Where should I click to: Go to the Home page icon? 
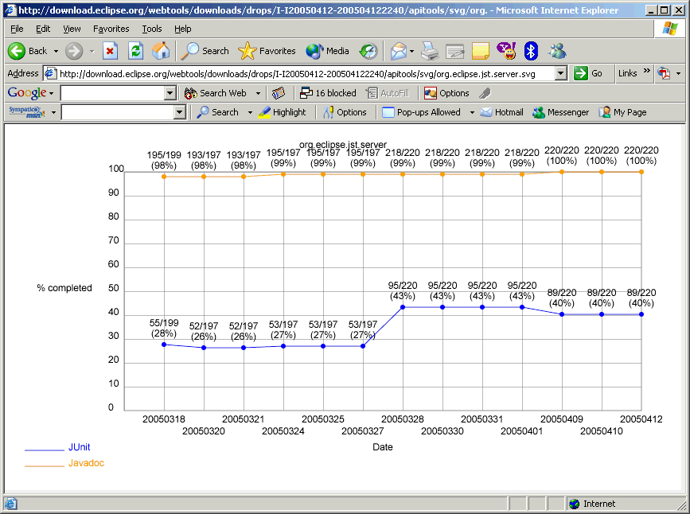(x=161, y=51)
